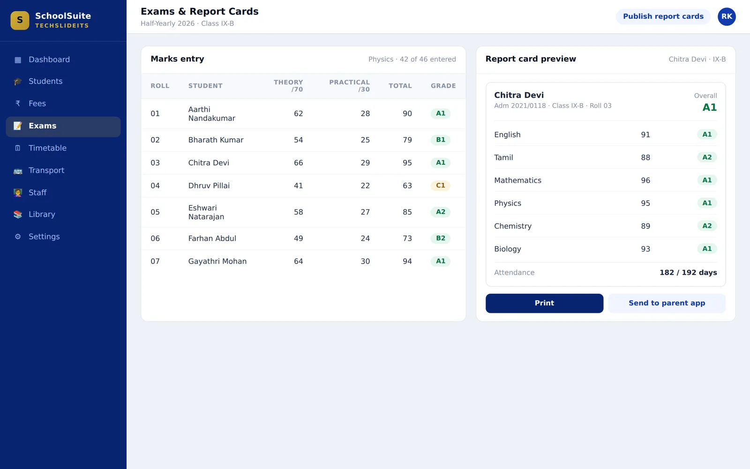This screenshot has width=750, height=469.
Task: Click the Biology subject row
Action: point(606,249)
